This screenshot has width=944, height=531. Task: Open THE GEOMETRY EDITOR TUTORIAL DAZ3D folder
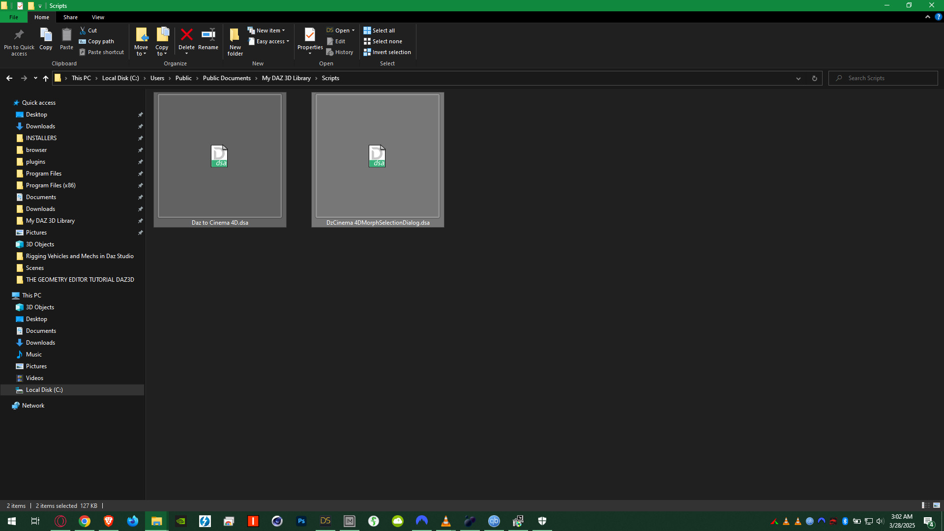coord(80,280)
